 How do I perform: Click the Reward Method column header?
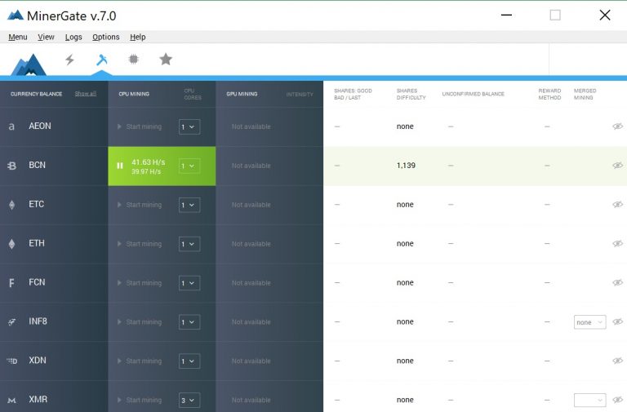[x=549, y=94]
